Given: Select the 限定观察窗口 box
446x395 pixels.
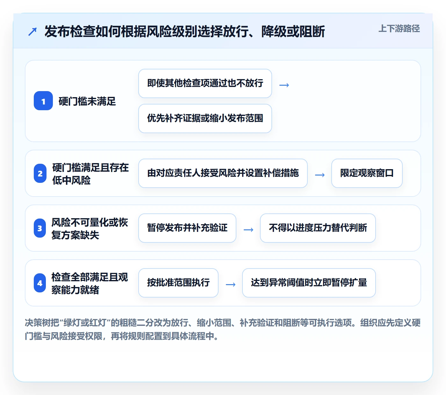Looking at the screenshot, I should tap(367, 173).
